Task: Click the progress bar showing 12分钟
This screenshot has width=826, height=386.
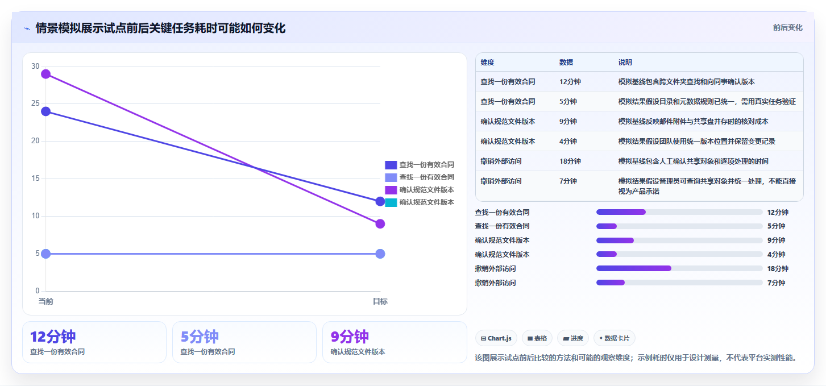Action: click(679, 212)
